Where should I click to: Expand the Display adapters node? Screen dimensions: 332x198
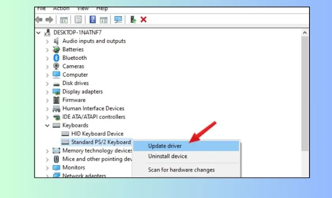coord(47,91)
